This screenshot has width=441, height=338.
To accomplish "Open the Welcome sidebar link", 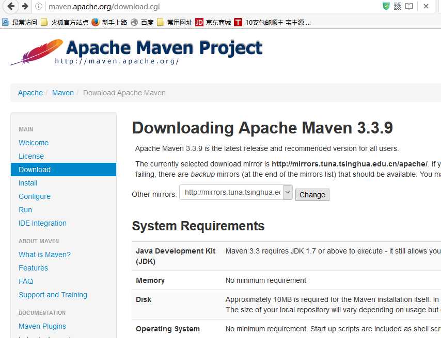I will 34,143.
